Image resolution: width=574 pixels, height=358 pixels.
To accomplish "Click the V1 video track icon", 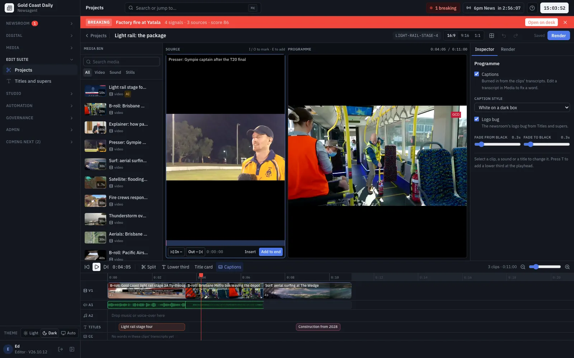I will click(x=85, y=291).
